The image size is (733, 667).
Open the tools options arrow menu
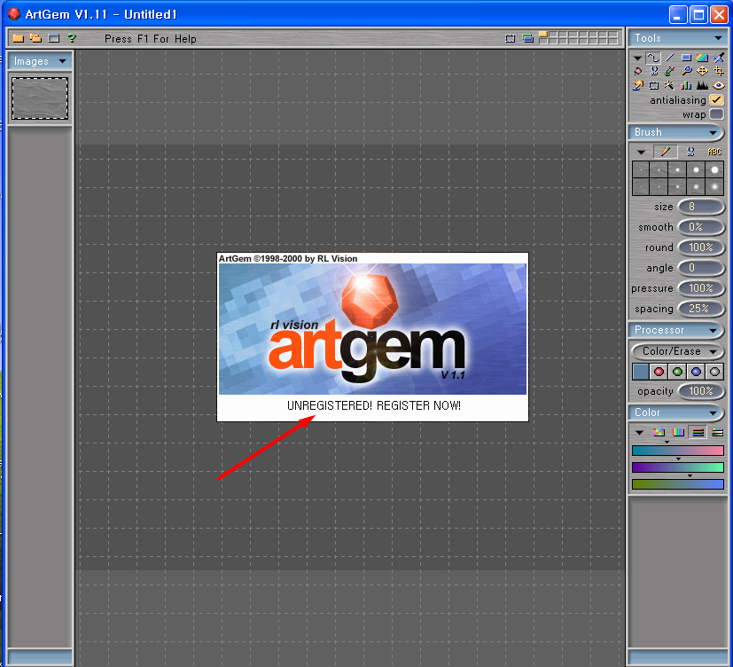click(637, 58)
